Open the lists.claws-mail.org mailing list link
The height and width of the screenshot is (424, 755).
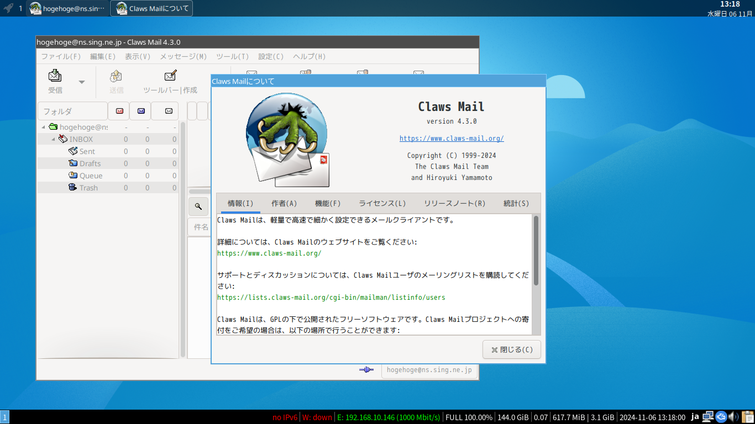click(331, 298)
